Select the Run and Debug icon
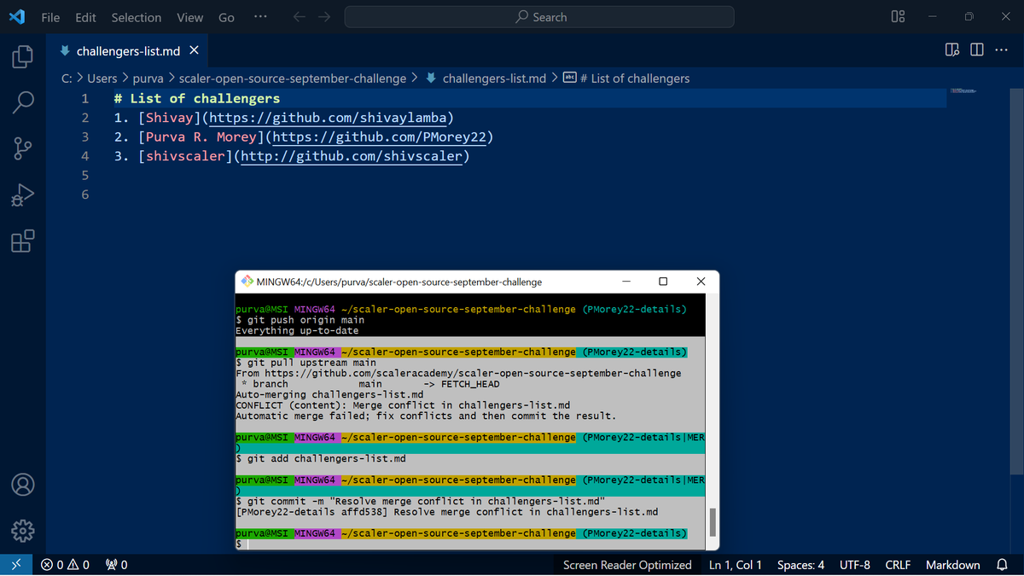The image size is (1024, 576). (21, 194)
